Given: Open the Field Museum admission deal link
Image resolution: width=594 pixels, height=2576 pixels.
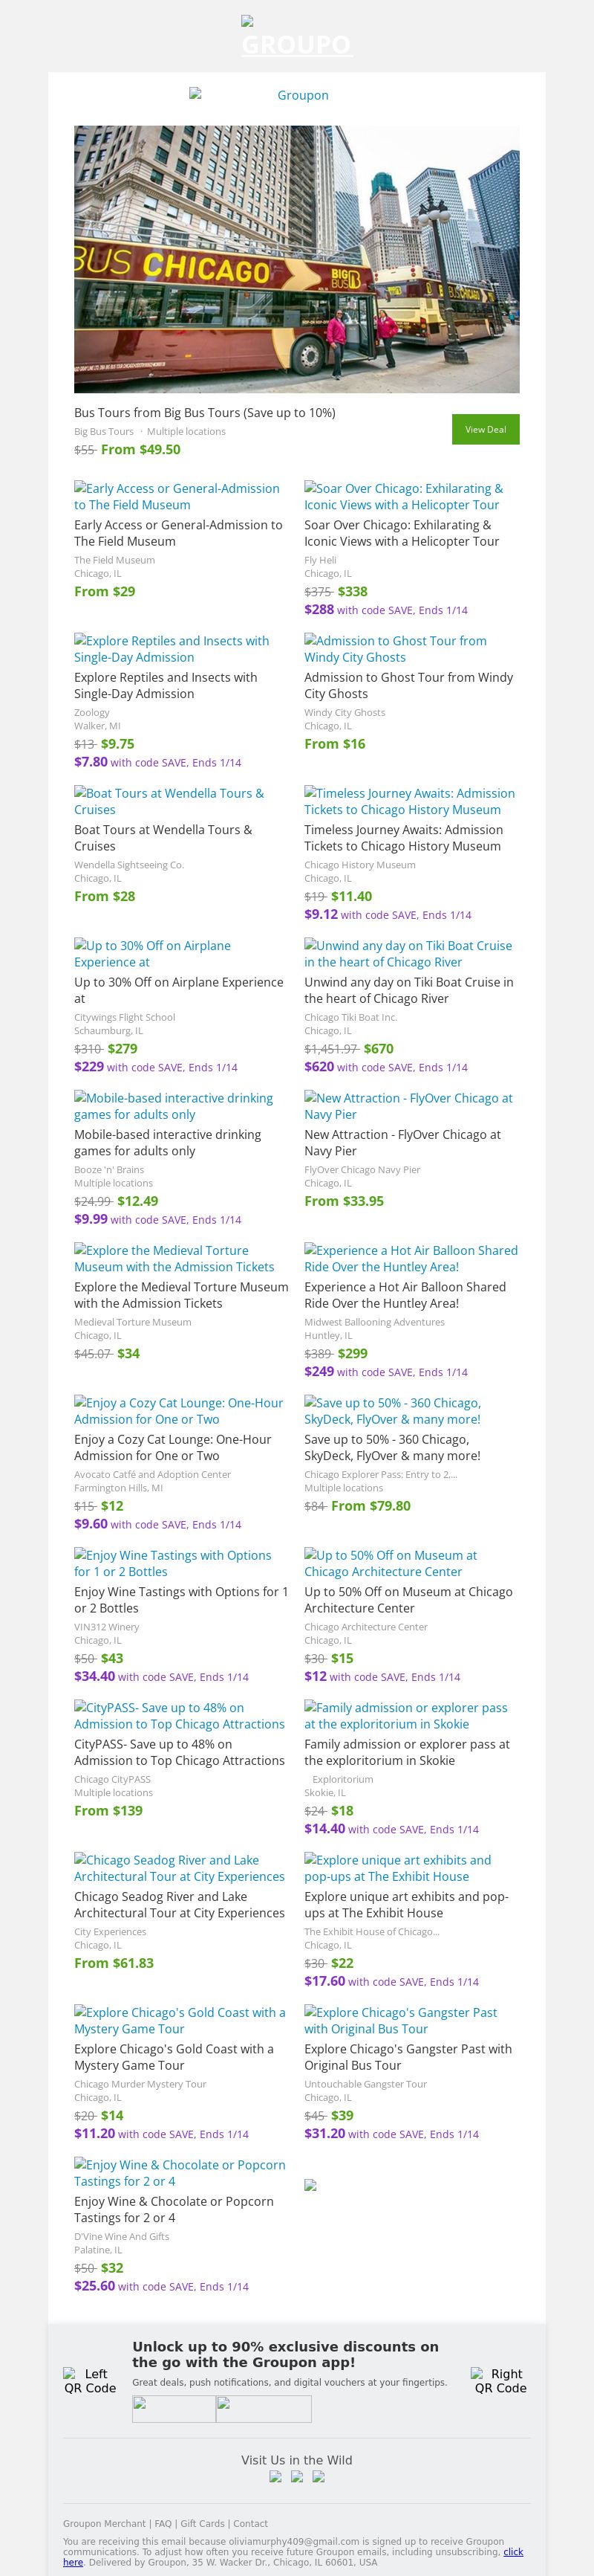Looking at the screenshot, I should click(x=177, y=497).
